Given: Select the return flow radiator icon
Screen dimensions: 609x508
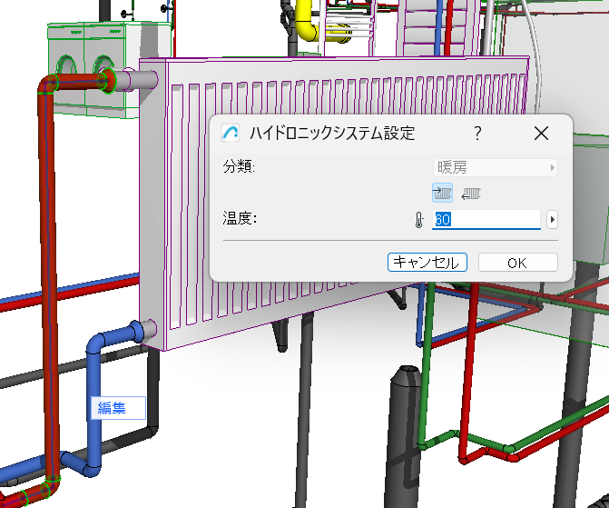Looking at the screenshot, I should [471, 193].
